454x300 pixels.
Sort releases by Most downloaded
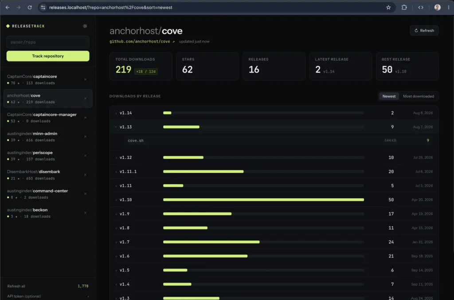419,96
